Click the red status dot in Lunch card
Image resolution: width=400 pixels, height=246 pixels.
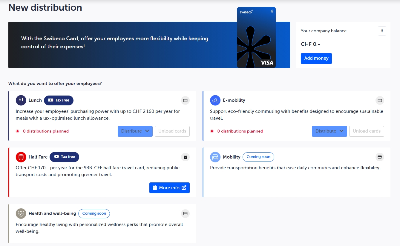(18, 131)
